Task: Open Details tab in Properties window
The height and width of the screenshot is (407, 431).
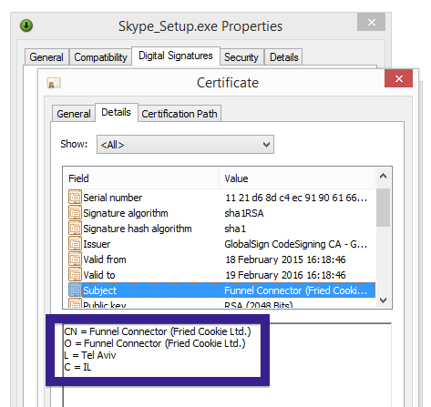Action: 283,57
